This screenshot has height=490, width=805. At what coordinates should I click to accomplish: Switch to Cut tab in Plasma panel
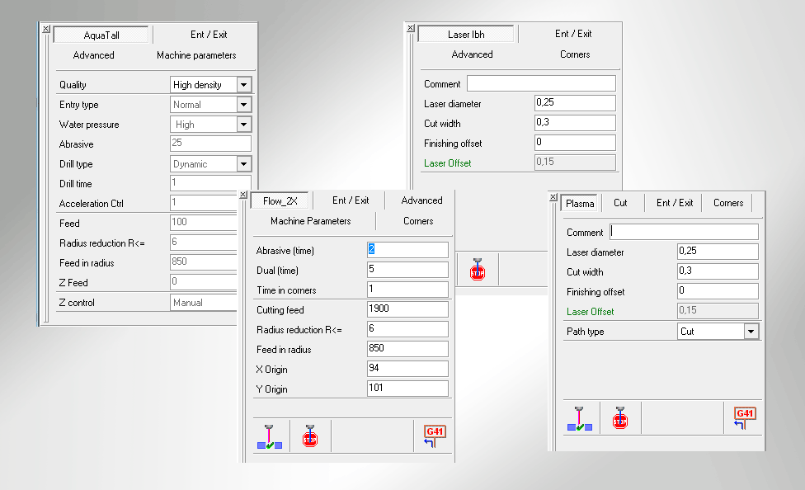pyautogui.click(x=620, y=203)
